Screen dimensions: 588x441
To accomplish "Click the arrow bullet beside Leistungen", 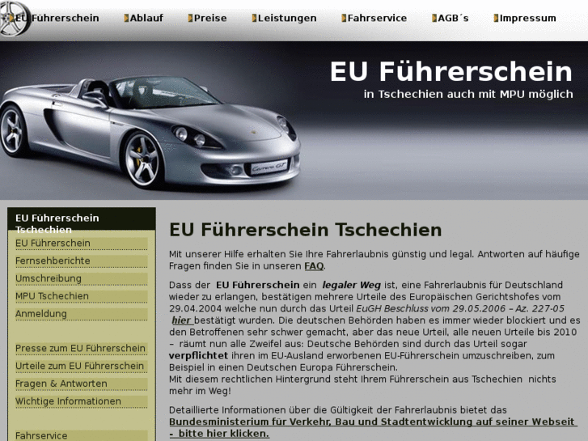I will point(254,18).
